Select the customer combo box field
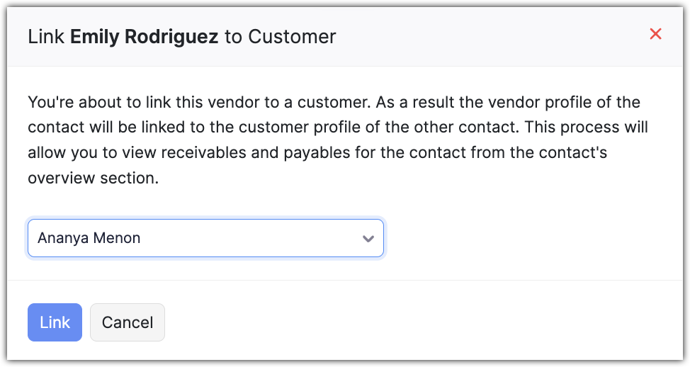This screenshot has height=367, width=690. [205, 238]
